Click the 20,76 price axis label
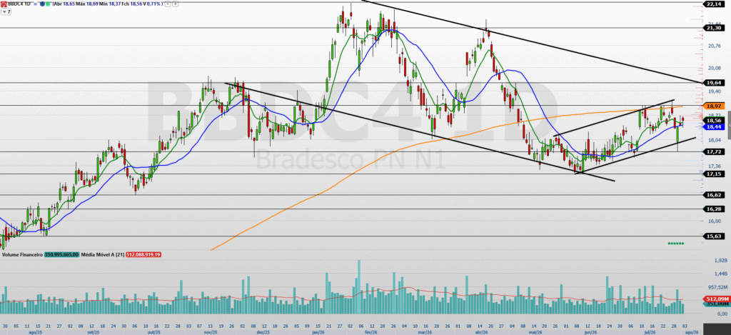 click(x=713, y=46)
